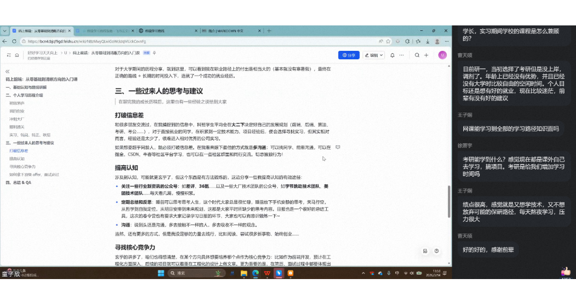Viewport: 576px width, 296px height.
Task: Open the user avatar in Feishu header
Action: (x=442, y=55)
